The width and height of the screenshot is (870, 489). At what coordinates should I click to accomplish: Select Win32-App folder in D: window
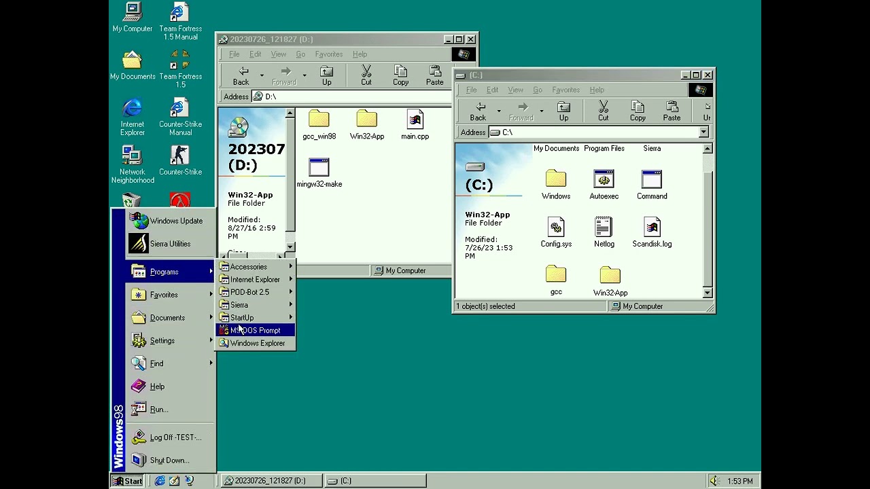click(x=367, y=125)
